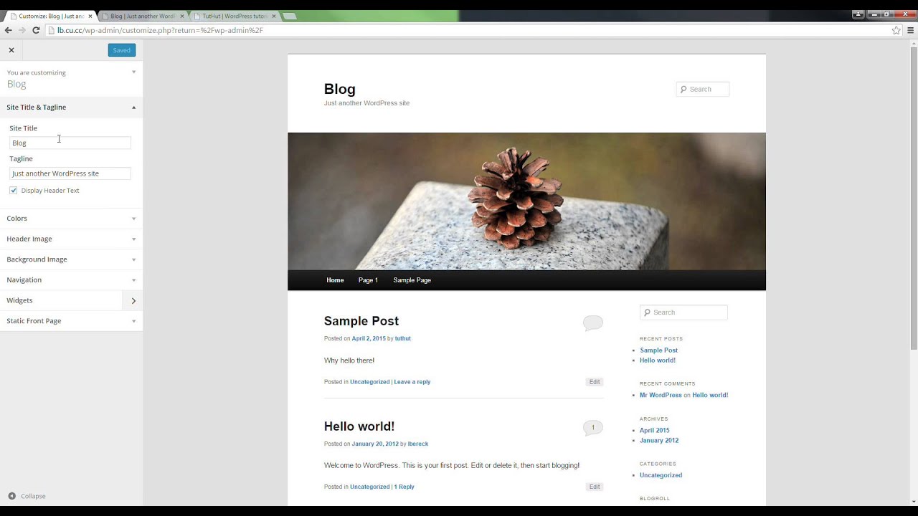Image resolution: width=918 pixels, height=516 pixels.
Task: Click Mr WordPress commenter link
Action: tap(661, 395)
